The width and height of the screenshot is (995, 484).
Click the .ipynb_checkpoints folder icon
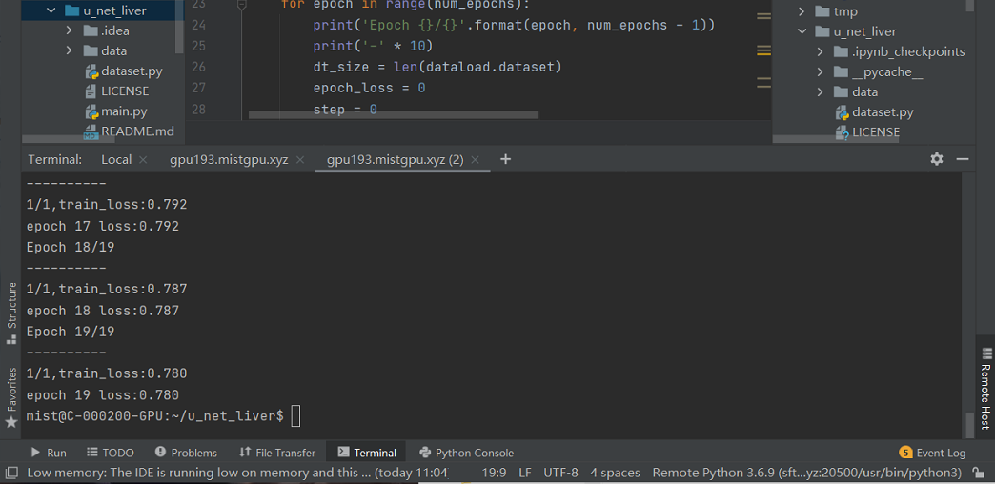tap(841, 52)
